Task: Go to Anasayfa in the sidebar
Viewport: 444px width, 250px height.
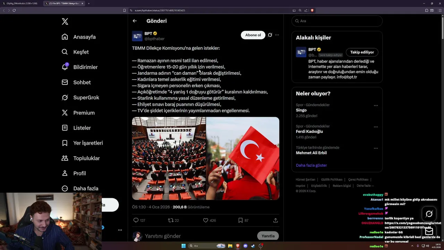Action: pyautogui.click(x=79, y=37)
